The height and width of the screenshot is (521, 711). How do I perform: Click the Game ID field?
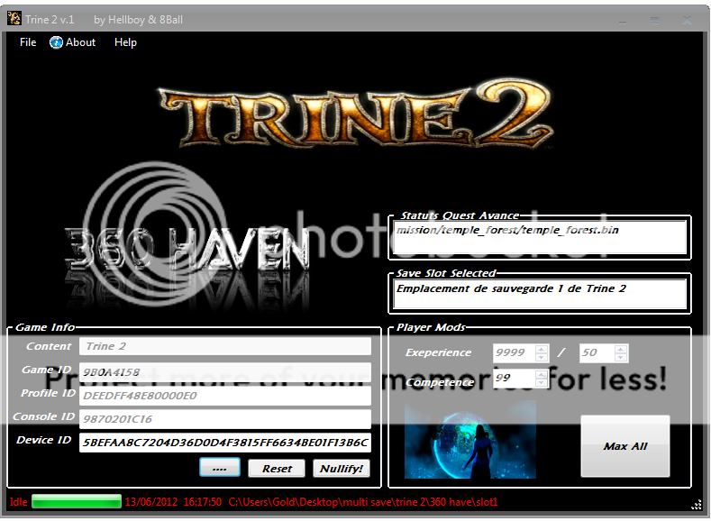coord(225,371)
